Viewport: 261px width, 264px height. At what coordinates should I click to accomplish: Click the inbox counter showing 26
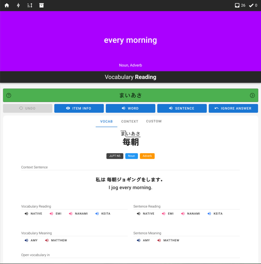point(240,5)
